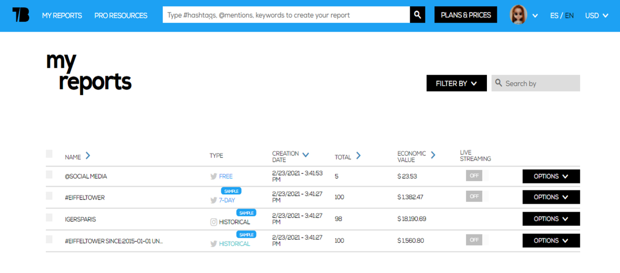Open Pro Resources menu item
The height and width of the screenshot is (273, 620).
[x=121, y=15]
